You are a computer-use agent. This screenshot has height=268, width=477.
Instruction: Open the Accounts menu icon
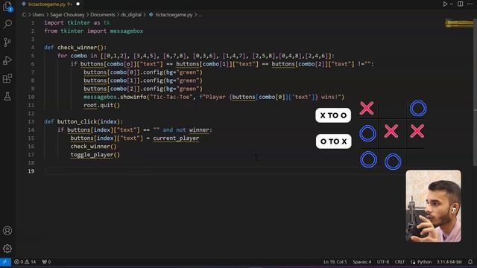[x=7, y=231]
